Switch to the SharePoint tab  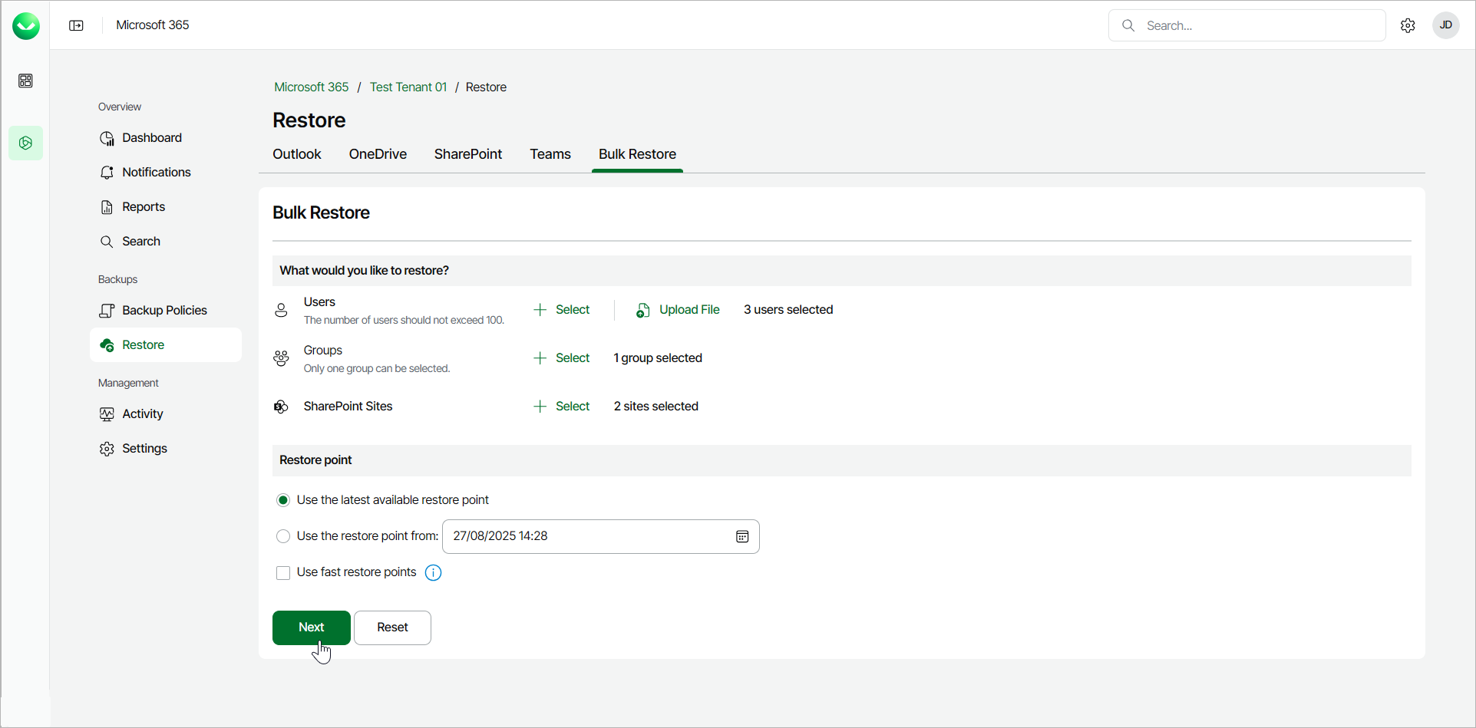point(467,154)
